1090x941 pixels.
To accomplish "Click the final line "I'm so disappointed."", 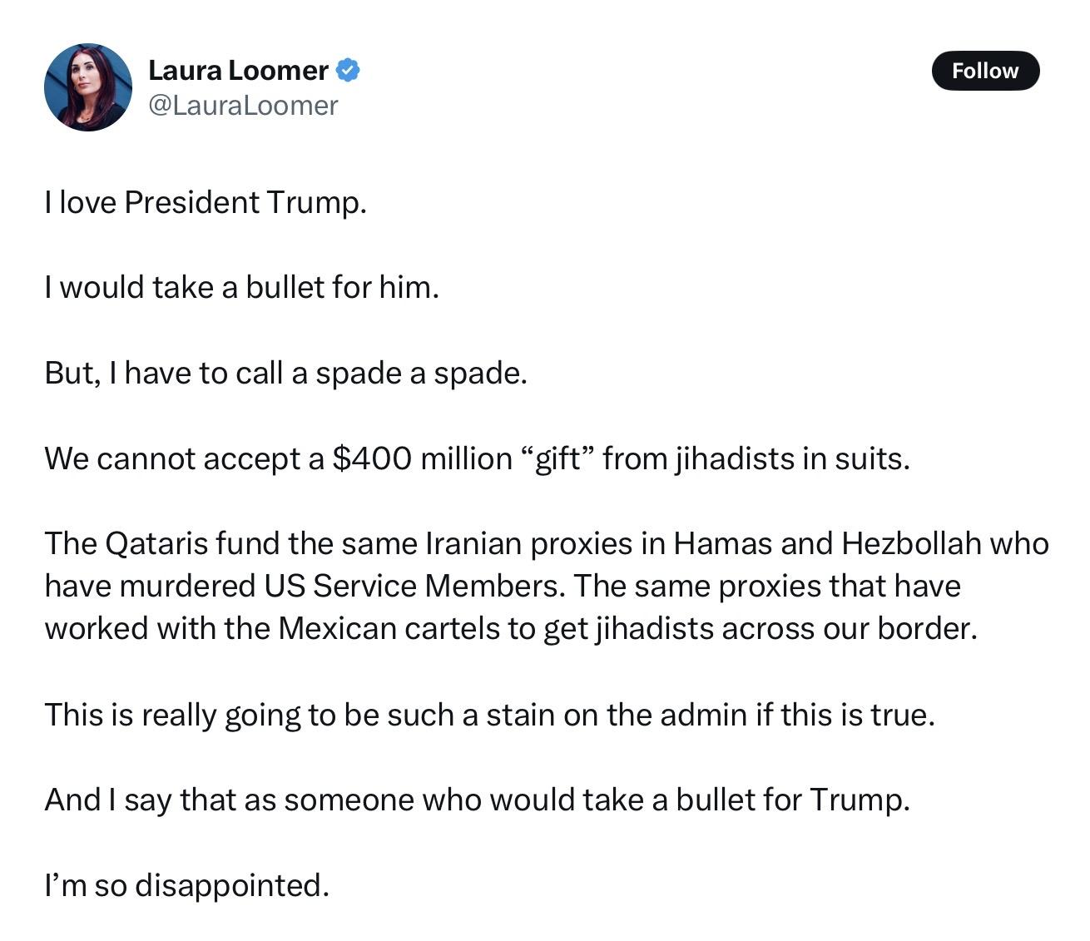I will point(187,886).
